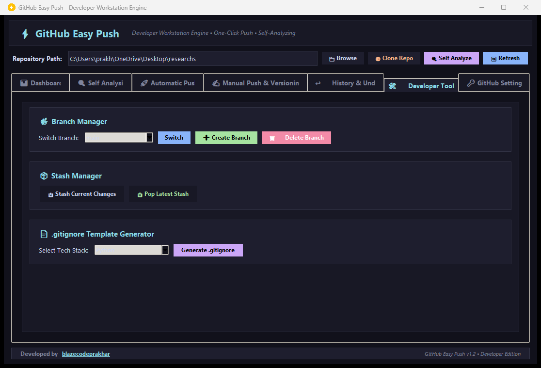Screen dimensions: 541x368
Task: Click the Developer Workstation Engine tagline
Action: (214, 33)
